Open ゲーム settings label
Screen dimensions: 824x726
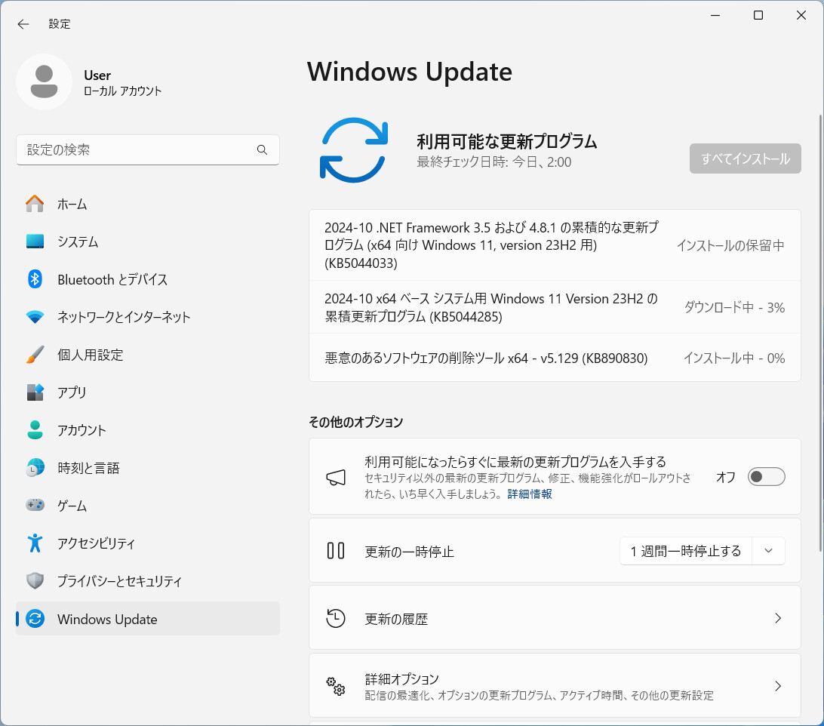(72, 506)
